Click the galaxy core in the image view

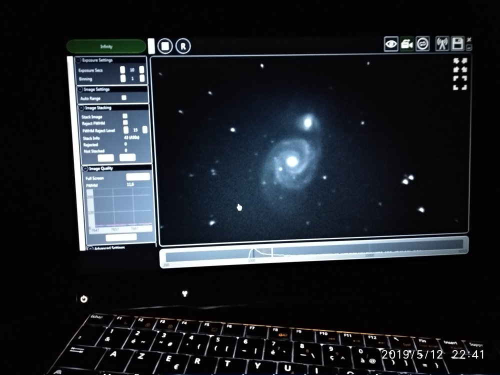pos(292,161)
